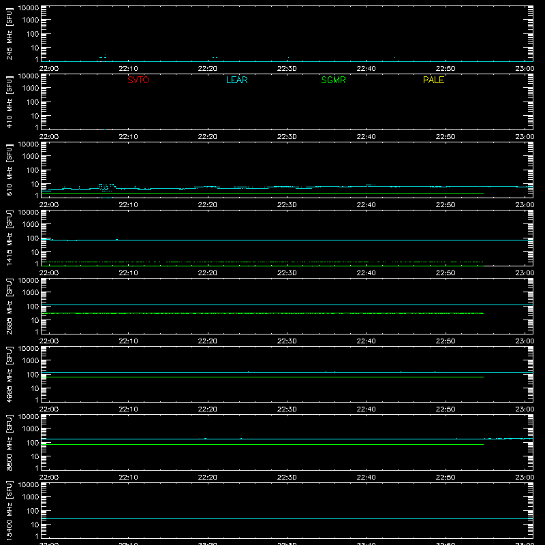Click the red SVTO legend label
545x545 pixels.
coord(138,80)
